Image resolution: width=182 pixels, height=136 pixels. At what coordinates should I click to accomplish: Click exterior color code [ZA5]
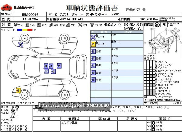13,113
